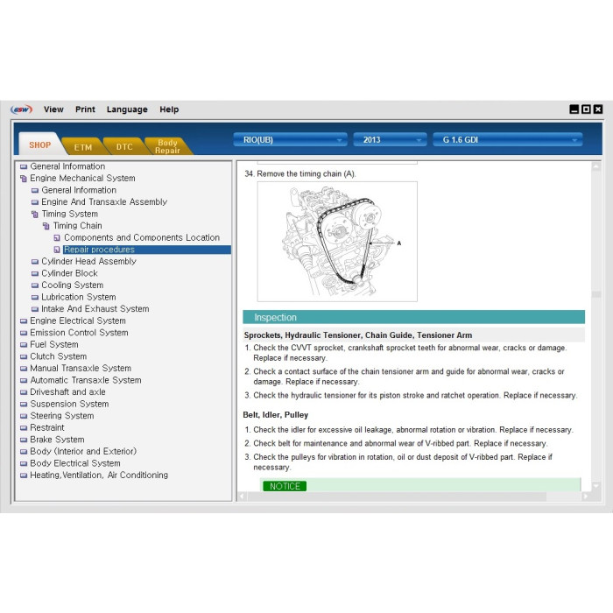613x613 pixels.
Task: Select General Information under Engine Mechanical System
Action: tap(79, 190)
